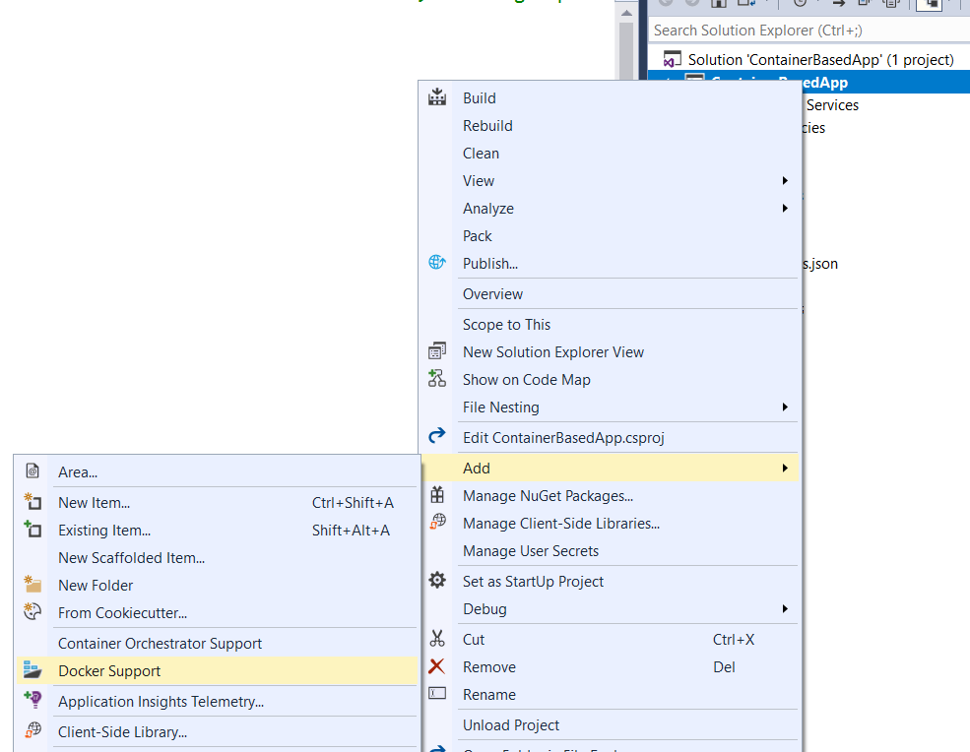Expand the Analyze submenu arrow
This screenshot has height=752, width=970.
tap(785, 209)
